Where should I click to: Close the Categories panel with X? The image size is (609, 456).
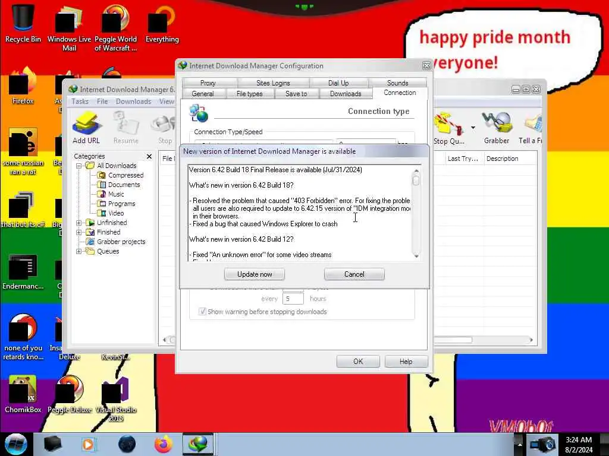coord(149,156)
